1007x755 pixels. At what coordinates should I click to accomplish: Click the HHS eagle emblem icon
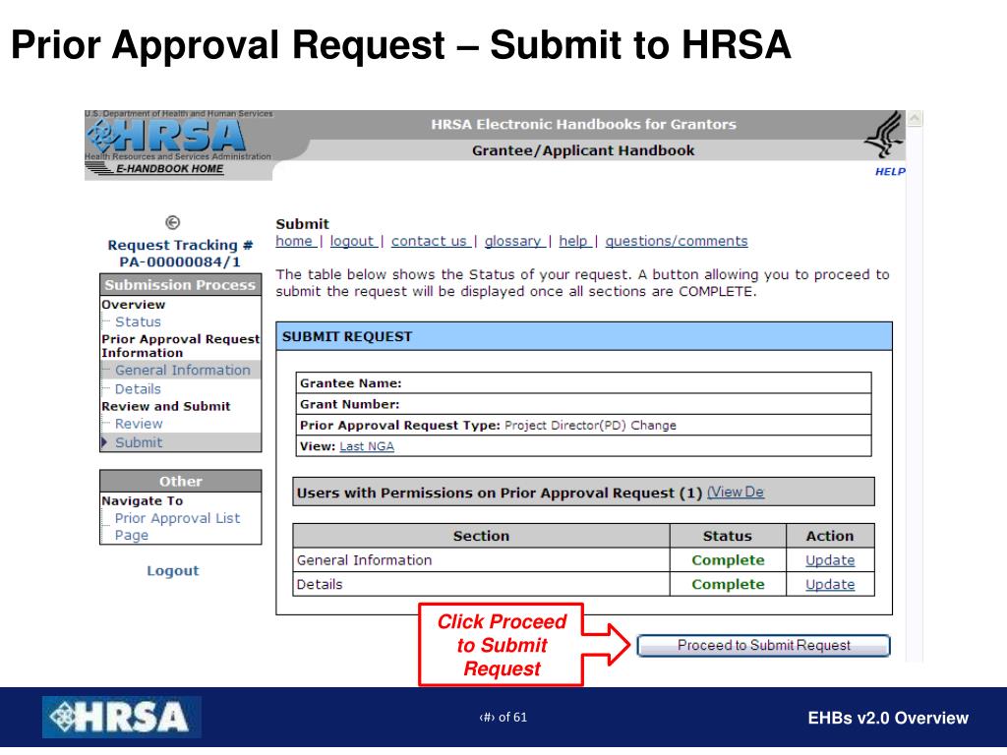[x=884, y=135]
